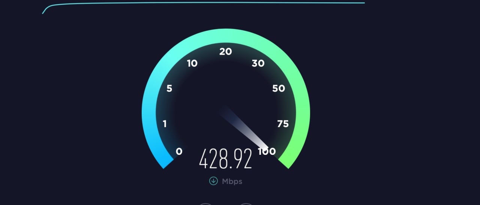This screenshot has height=205, width=480.
Task: Select the 75 mark on the gauge
Action: tap(283, 124)
